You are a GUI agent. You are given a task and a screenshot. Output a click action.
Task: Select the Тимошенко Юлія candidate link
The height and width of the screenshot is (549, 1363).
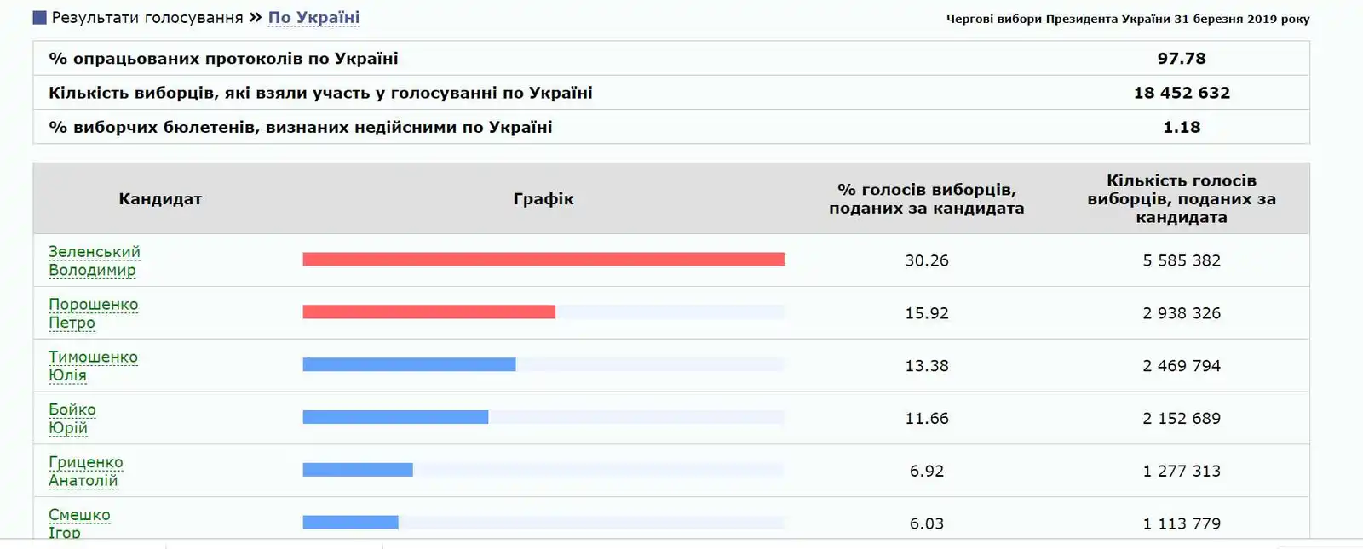pos(93,366)
